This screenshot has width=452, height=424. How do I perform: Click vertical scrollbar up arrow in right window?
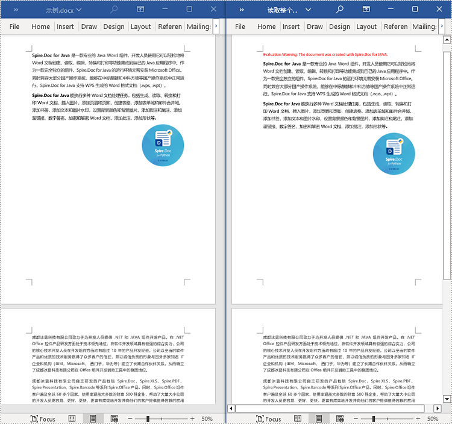[447, 40]
